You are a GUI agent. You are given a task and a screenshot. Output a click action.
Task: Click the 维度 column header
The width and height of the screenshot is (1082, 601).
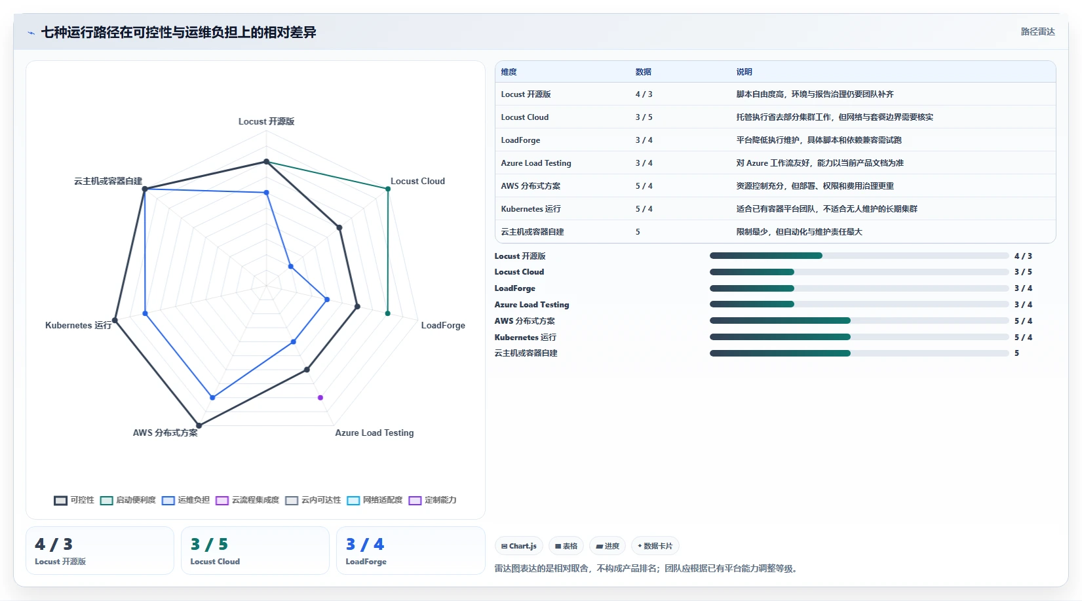[509, 72]
